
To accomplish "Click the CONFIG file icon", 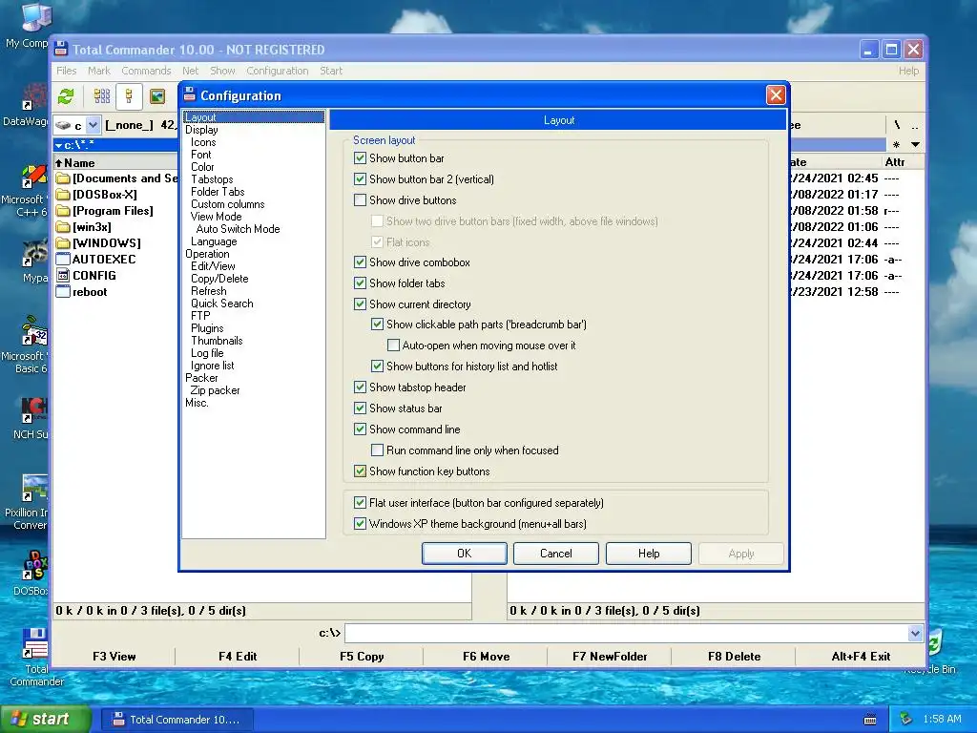I will click(63, 276).
